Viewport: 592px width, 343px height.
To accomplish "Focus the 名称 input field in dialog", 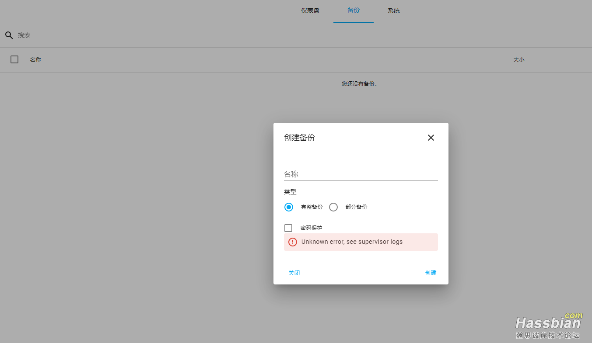I will tap(361, 174).
